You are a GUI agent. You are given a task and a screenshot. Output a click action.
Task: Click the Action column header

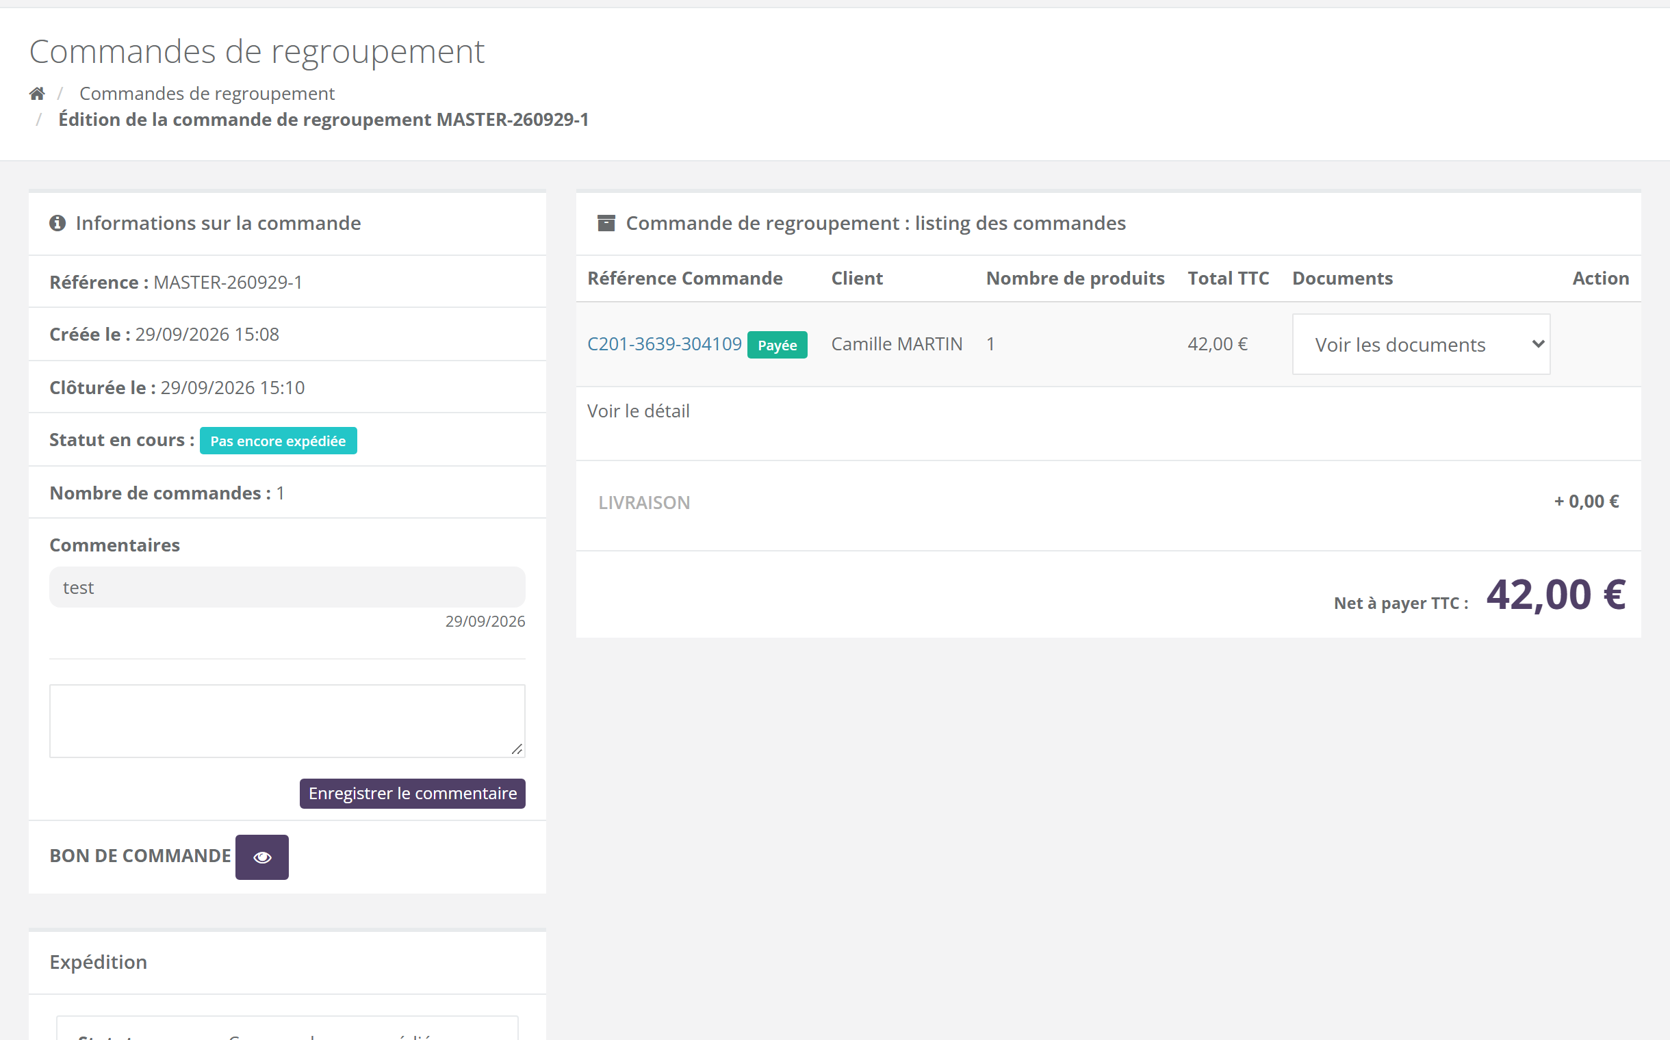[1600, 278]
